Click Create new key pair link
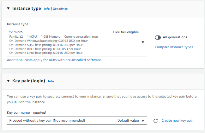 [x=177, y=120]
